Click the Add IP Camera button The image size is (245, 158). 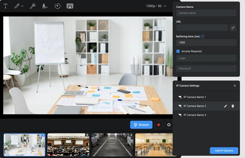(224, 151)
